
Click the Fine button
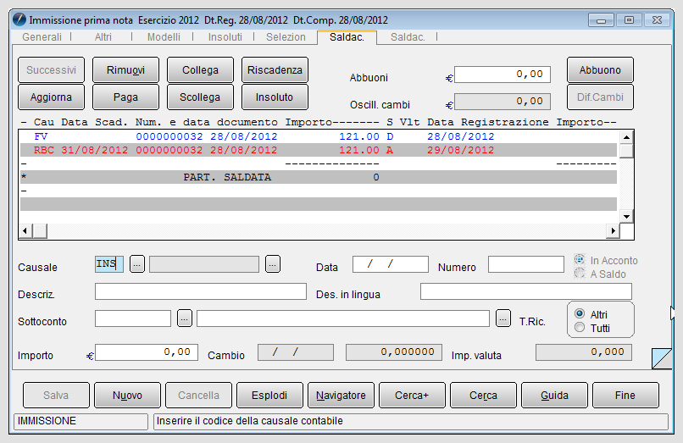coord(625,395)
